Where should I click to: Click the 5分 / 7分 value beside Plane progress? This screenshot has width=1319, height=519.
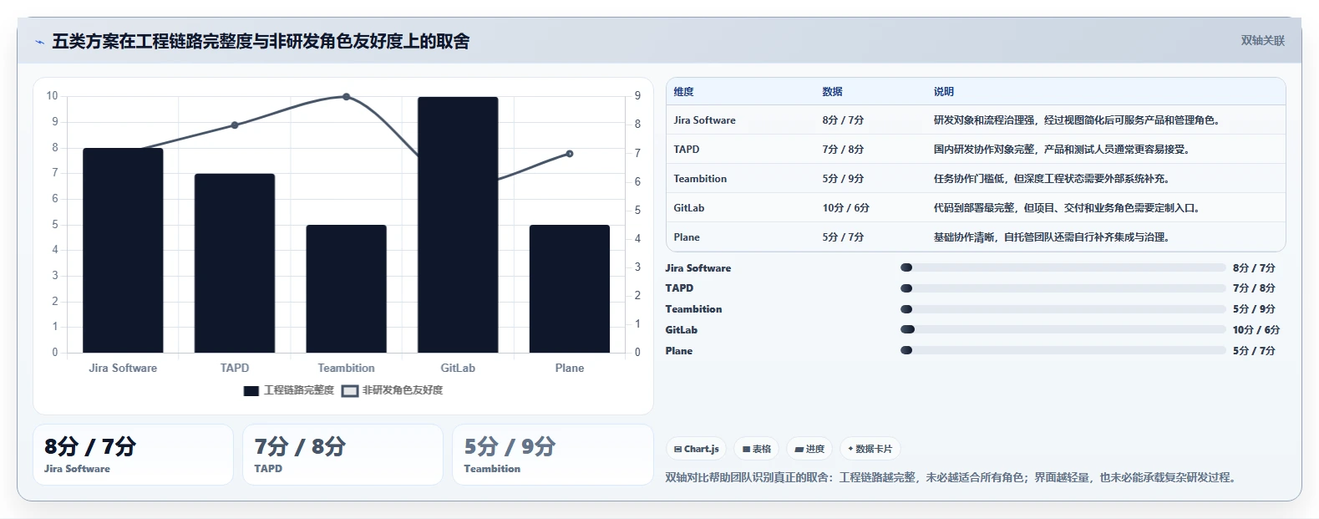1254,351
